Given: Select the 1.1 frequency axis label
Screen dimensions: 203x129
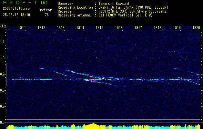Looking at the screenshot, I should 3,42.
